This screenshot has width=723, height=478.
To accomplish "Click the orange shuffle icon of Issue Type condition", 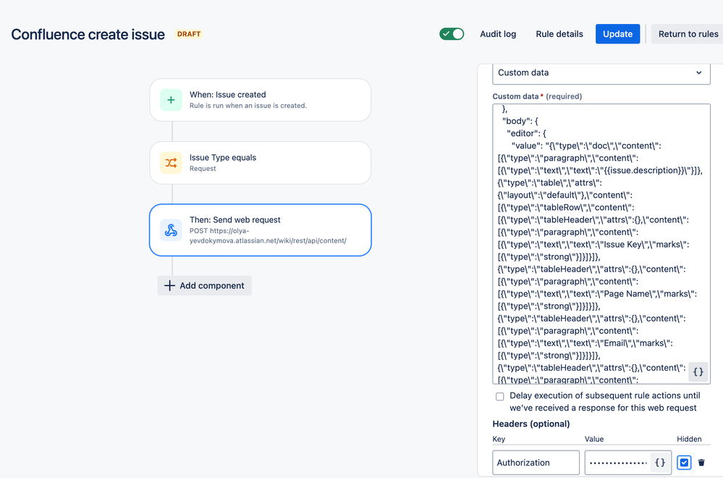I will tap(171, 163).
